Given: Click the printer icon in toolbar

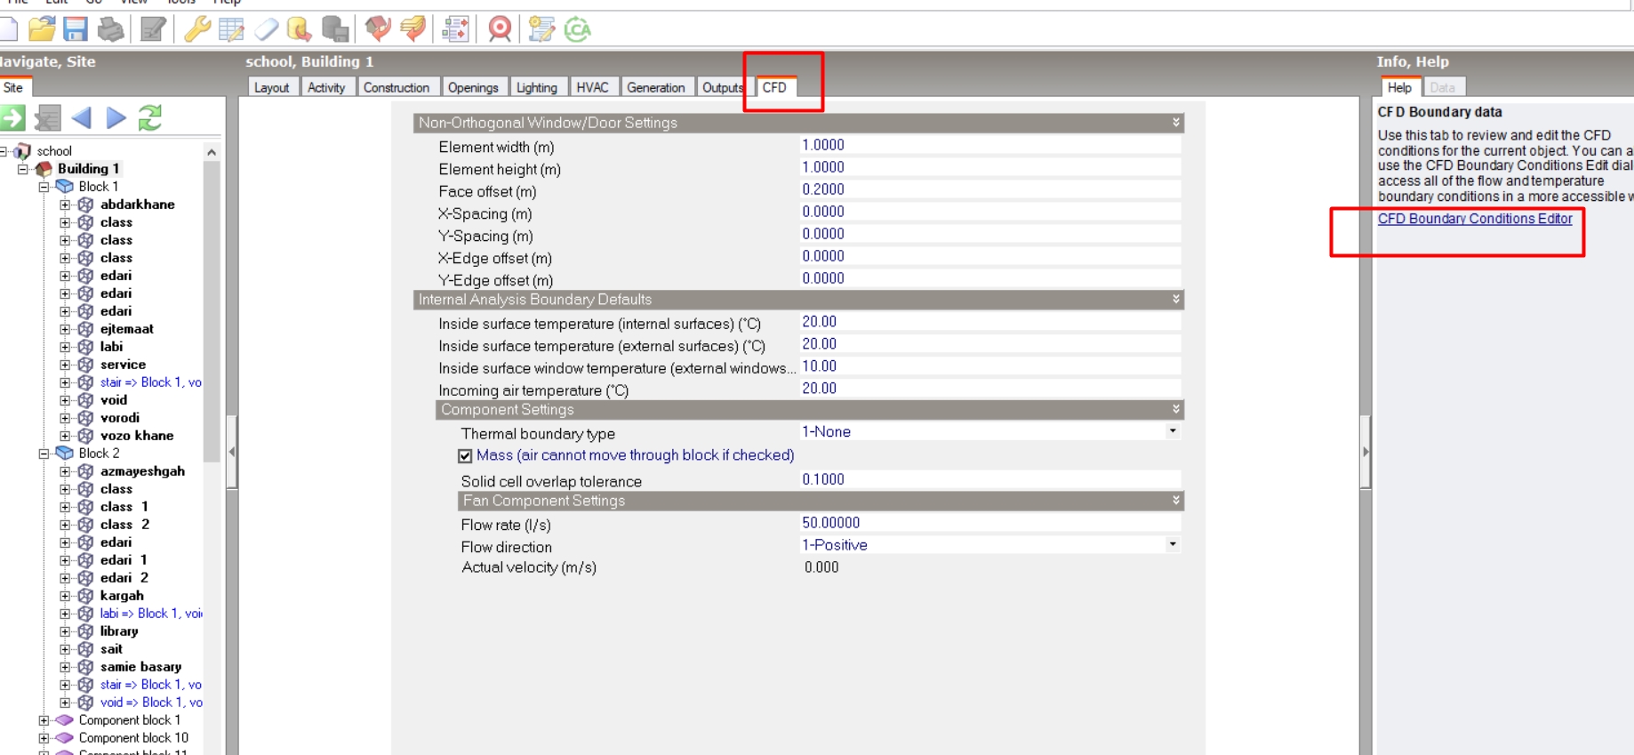Looking at the screenshot, I should (110, 29).
